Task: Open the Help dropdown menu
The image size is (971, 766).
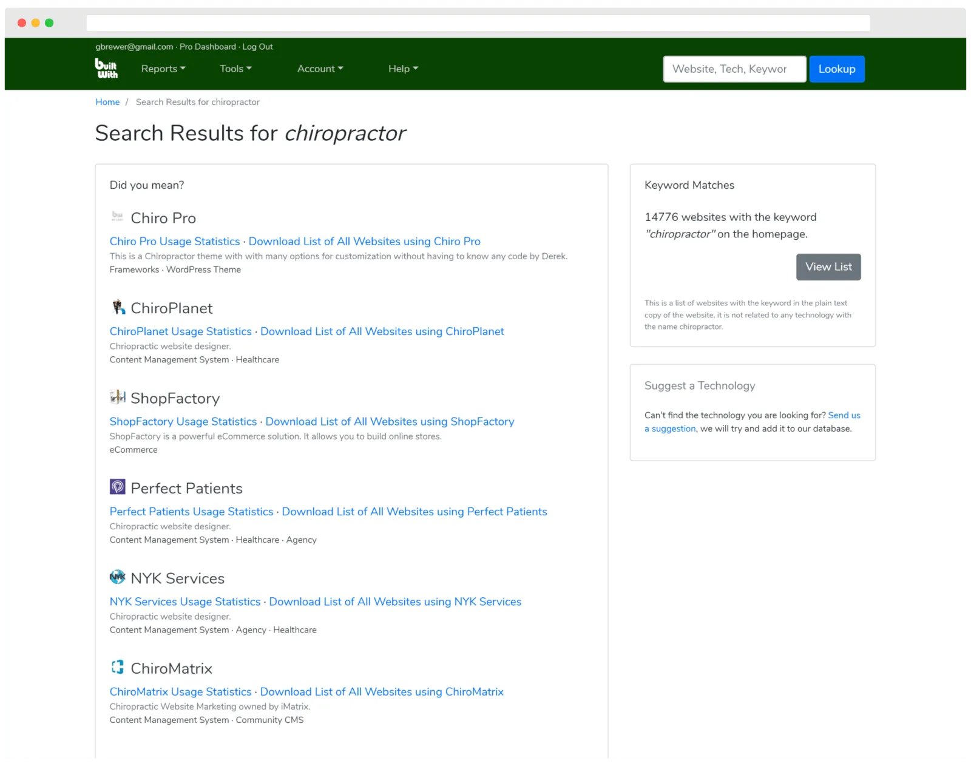Action: tap(403, 69)
